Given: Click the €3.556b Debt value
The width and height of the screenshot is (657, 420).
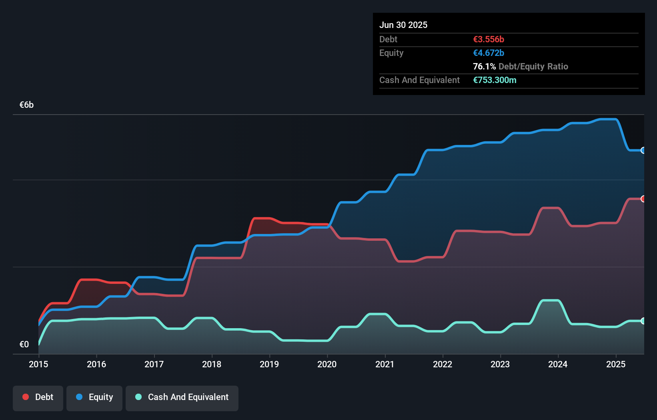Looking at the screenshot, I should click(x=489, y=39).
